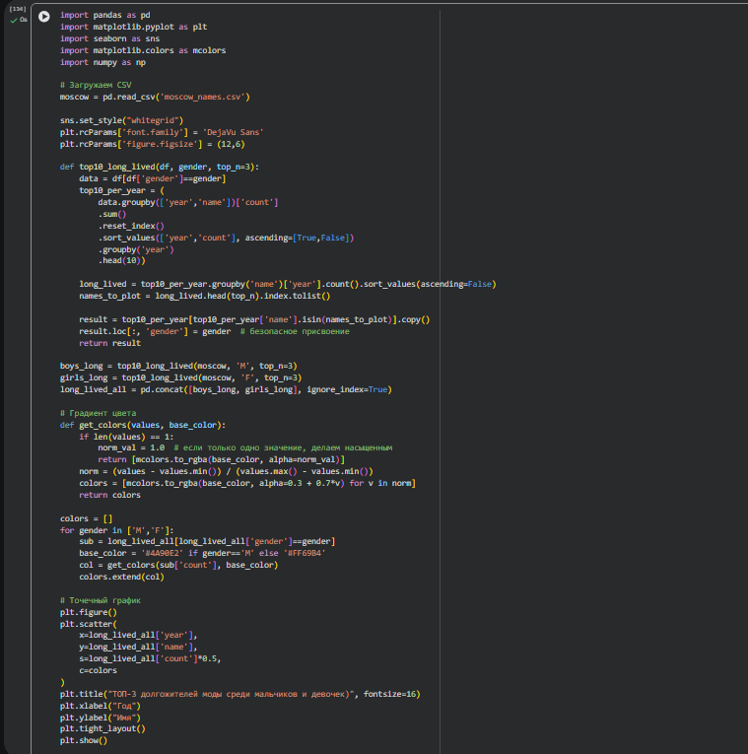Click the def top10_long_lived function definition
The image size is (748, 754).
tap(159, 167)
